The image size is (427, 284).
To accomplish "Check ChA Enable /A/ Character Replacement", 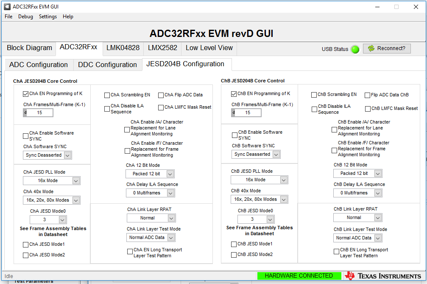I will 127,130.
